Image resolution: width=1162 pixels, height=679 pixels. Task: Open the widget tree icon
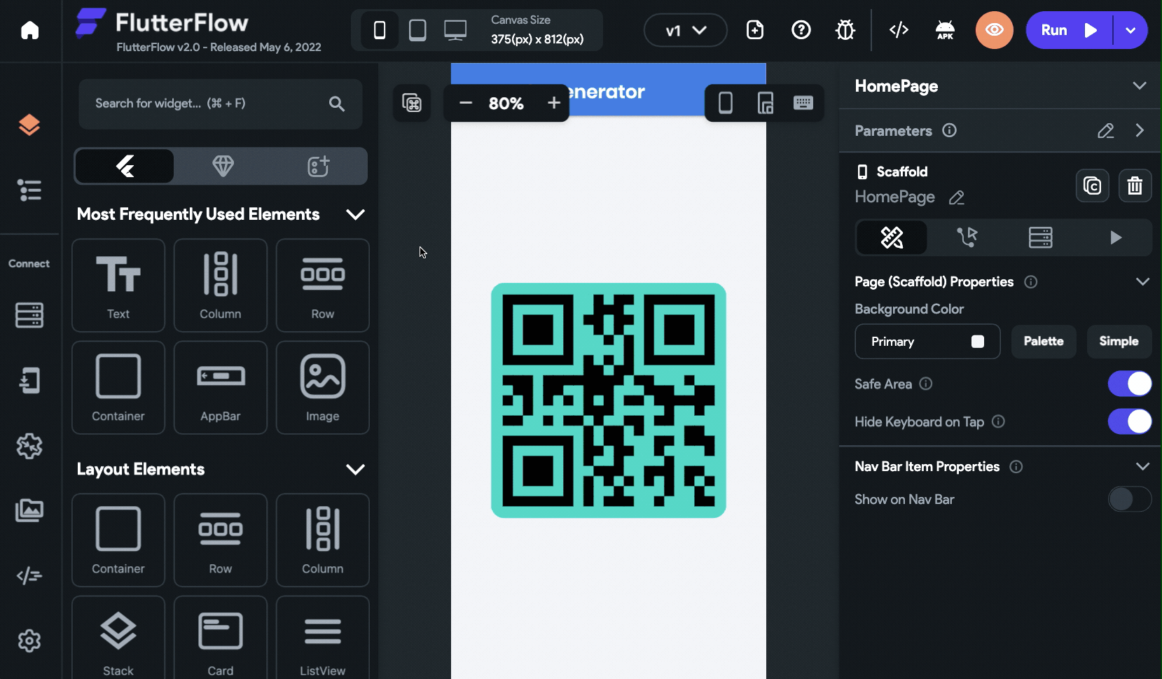[x=29, y=190]
